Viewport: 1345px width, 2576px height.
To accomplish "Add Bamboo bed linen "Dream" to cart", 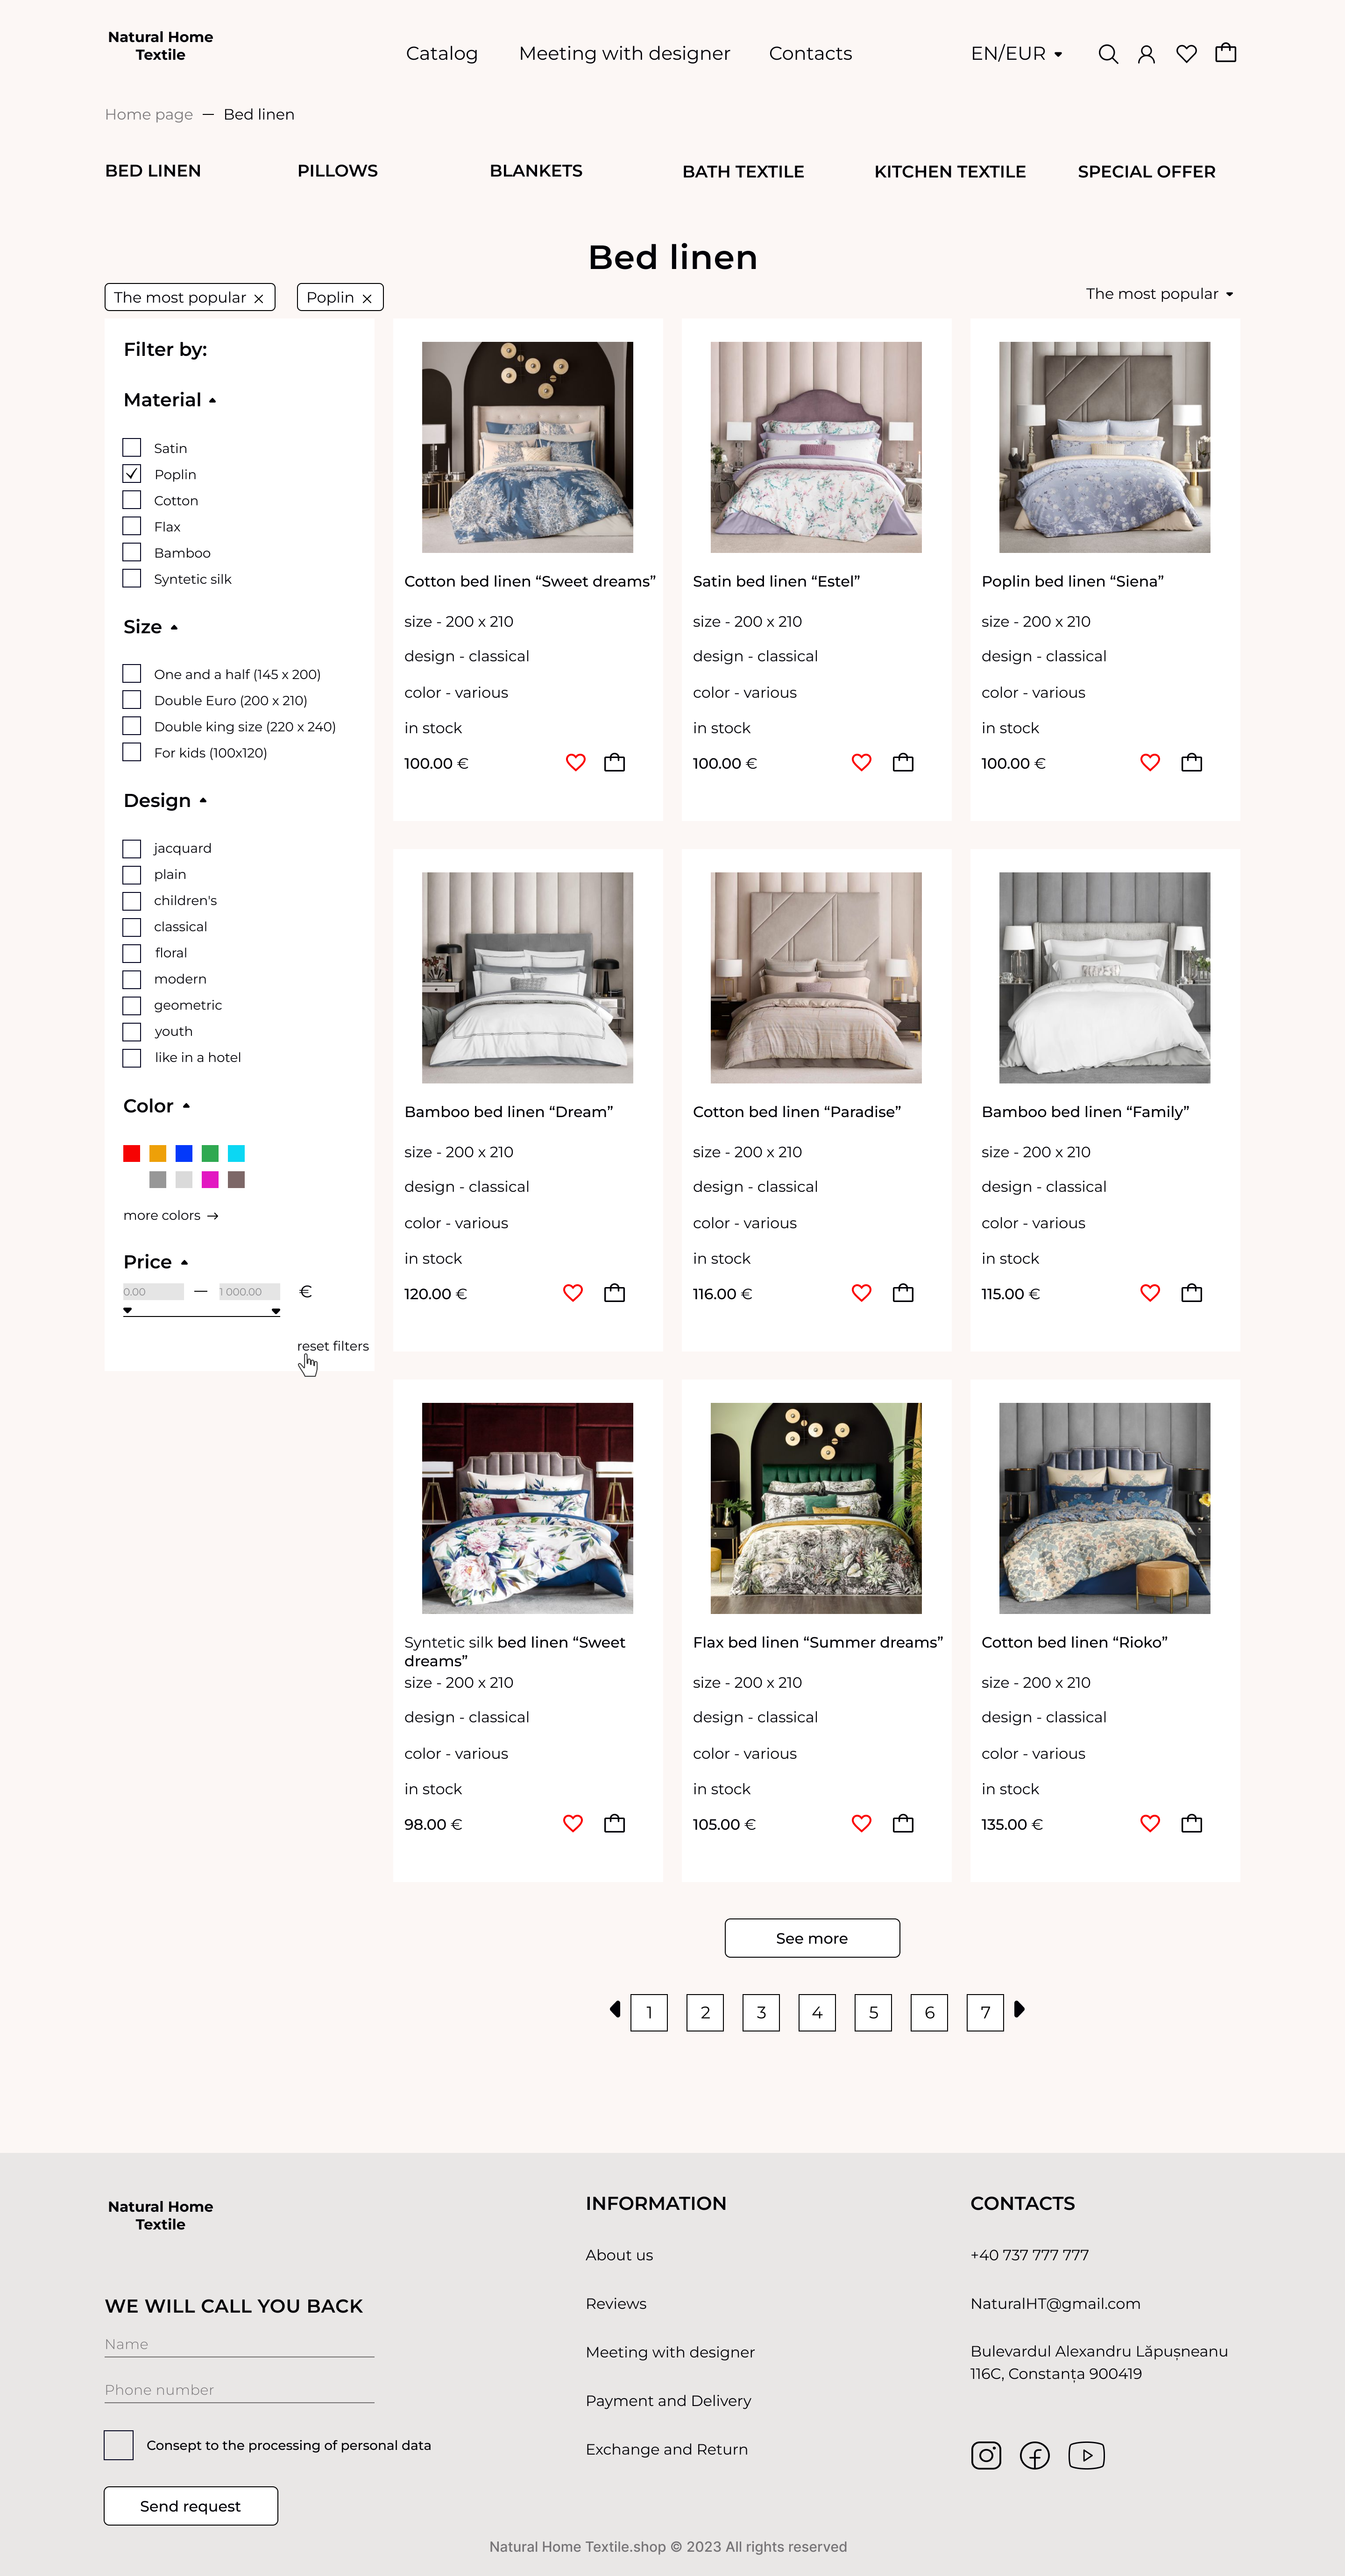I will (614, 1293).
